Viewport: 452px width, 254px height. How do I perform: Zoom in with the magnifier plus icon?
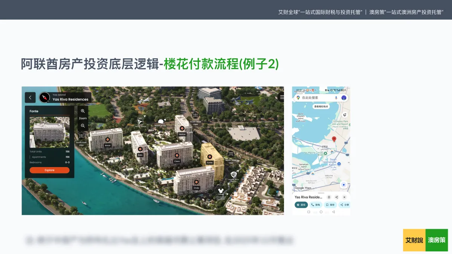pyautogui.click(x=83, y=111)
